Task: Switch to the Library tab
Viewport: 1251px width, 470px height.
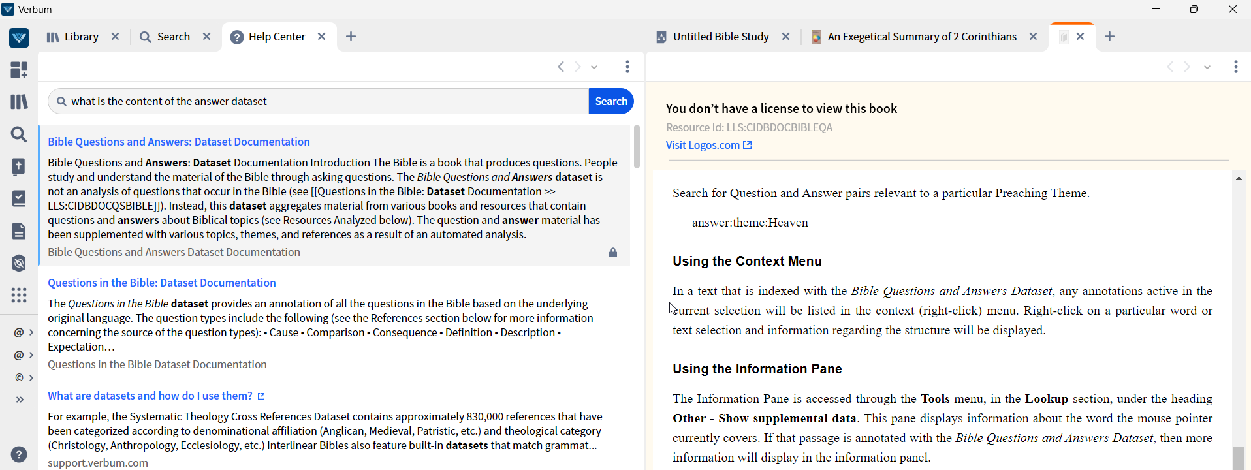Action: point(72,37)
